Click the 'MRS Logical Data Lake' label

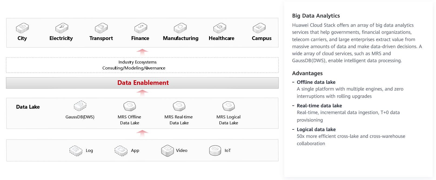click(229, 120)
